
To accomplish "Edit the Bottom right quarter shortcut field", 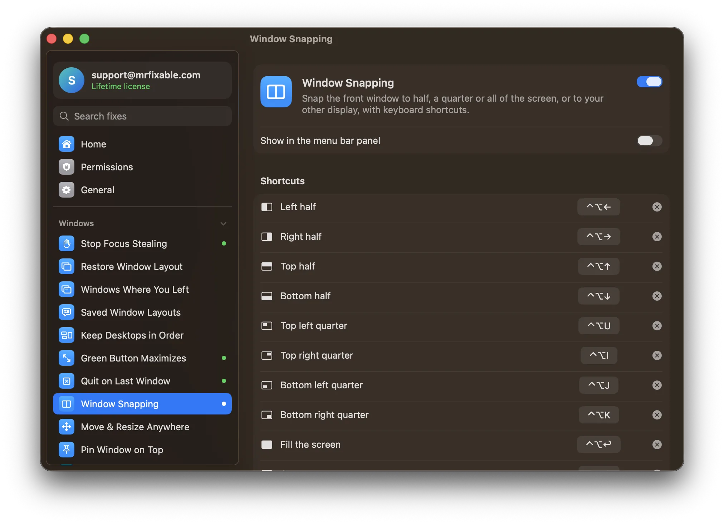I will click(598, 415).
